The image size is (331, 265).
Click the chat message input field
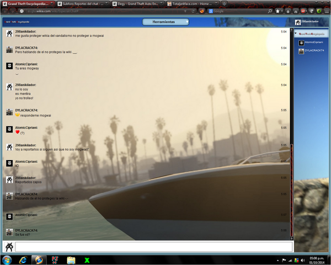pyautogui.click(x=154, y=247)
